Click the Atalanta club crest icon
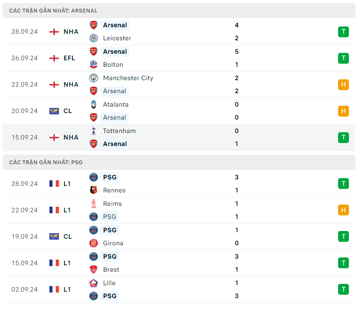358x309 pixels. [x=94, y=104]
